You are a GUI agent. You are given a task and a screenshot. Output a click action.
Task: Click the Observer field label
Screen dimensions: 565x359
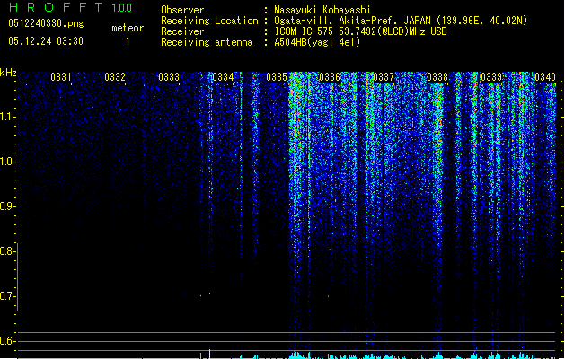[x=182, y=10]
